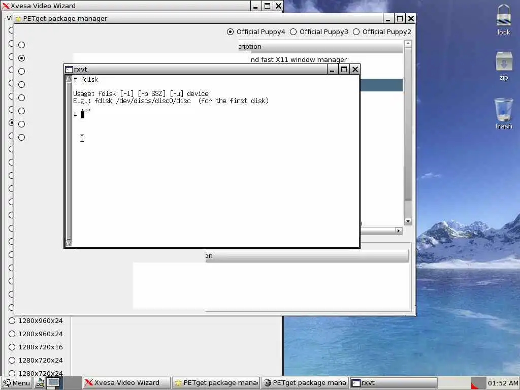Click the Description column header in PETget list
520x390 pixels.
click(x=320, y=47)
